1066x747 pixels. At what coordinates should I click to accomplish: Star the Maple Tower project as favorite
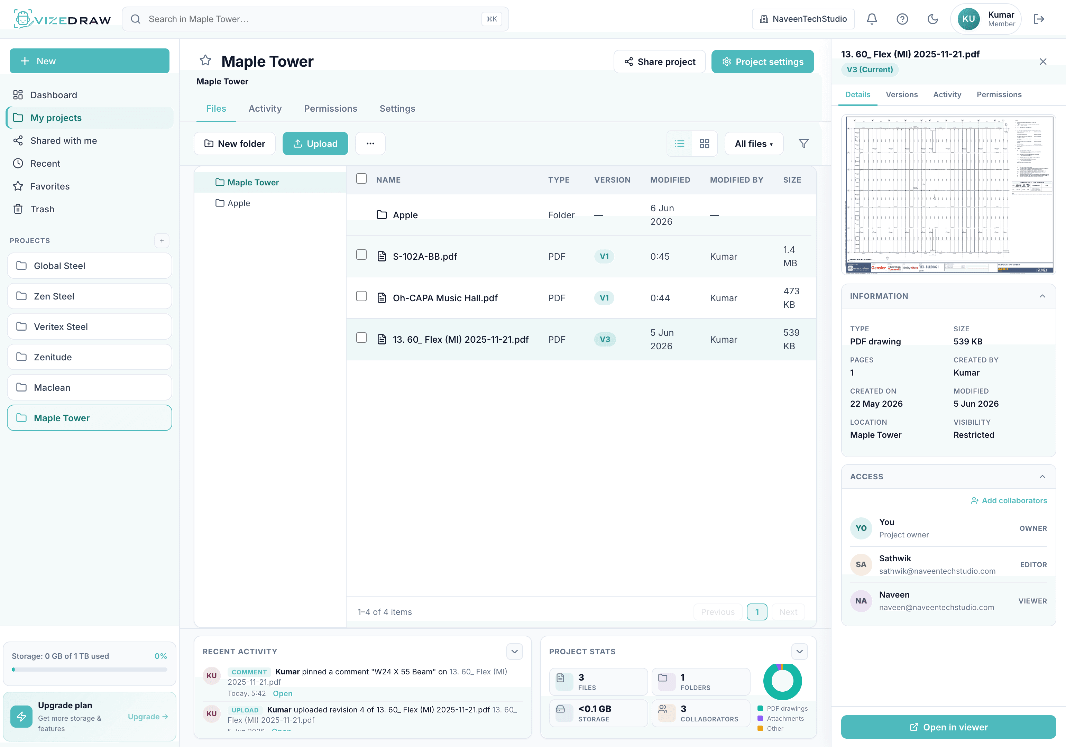pyautogui.click(x=205, y=61)
